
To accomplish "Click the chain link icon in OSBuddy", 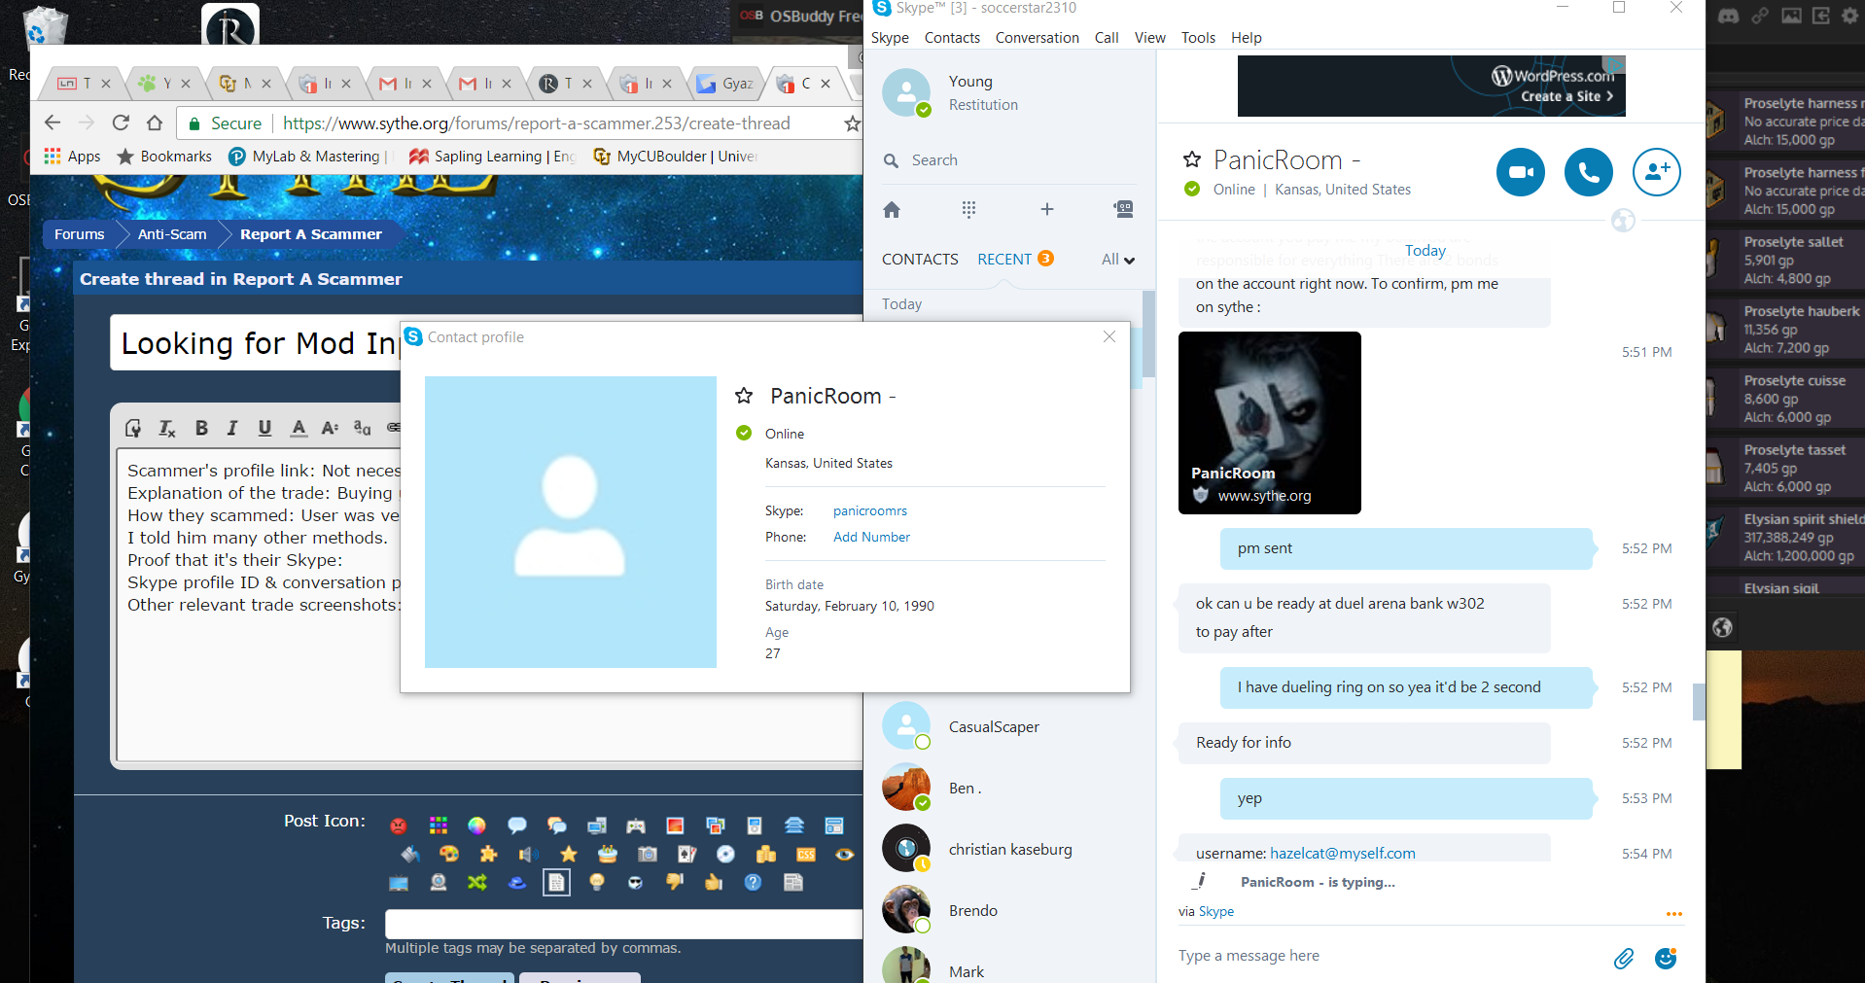I will tap(1760, 16).
